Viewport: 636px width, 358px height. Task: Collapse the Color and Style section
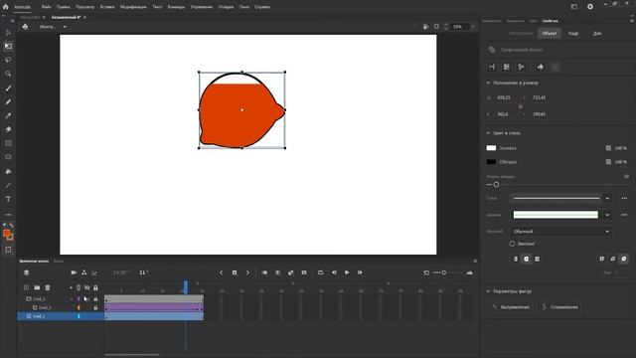(488, 133)
